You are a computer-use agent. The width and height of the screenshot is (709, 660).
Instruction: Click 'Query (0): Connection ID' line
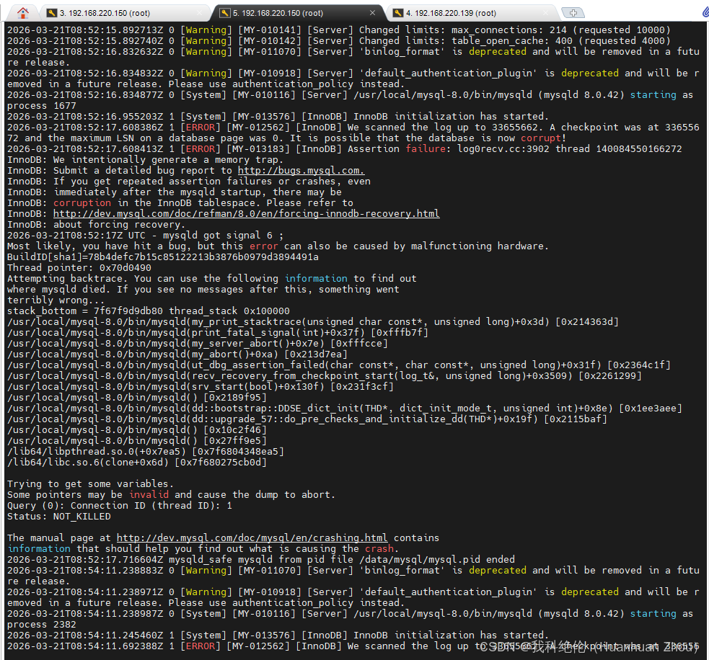click(120, 506)
